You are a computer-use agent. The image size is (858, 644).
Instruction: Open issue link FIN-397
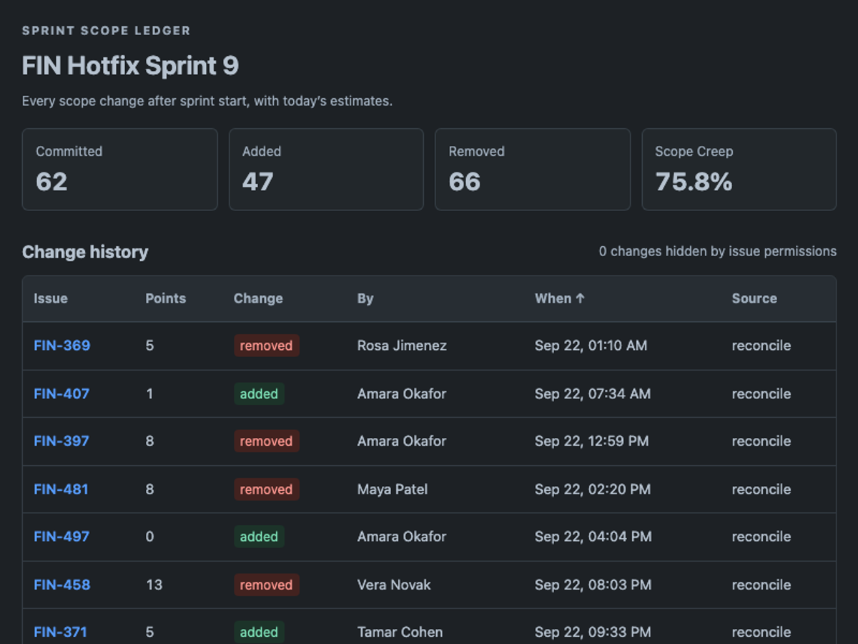point(61,441)
